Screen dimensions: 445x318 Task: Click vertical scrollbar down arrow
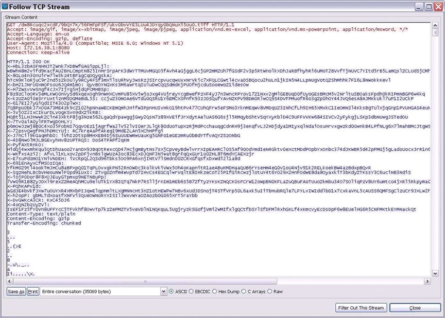pyautogui.click(x=435, y=274)
